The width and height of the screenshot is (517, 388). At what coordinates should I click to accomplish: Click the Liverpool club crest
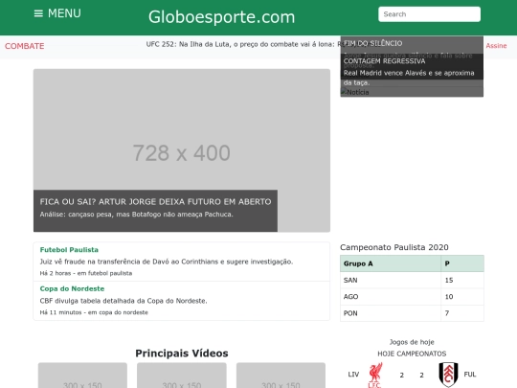(375, 376)
